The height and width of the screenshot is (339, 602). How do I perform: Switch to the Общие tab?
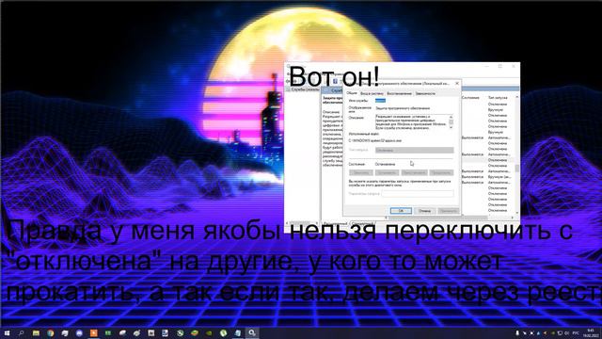(352, 93)
